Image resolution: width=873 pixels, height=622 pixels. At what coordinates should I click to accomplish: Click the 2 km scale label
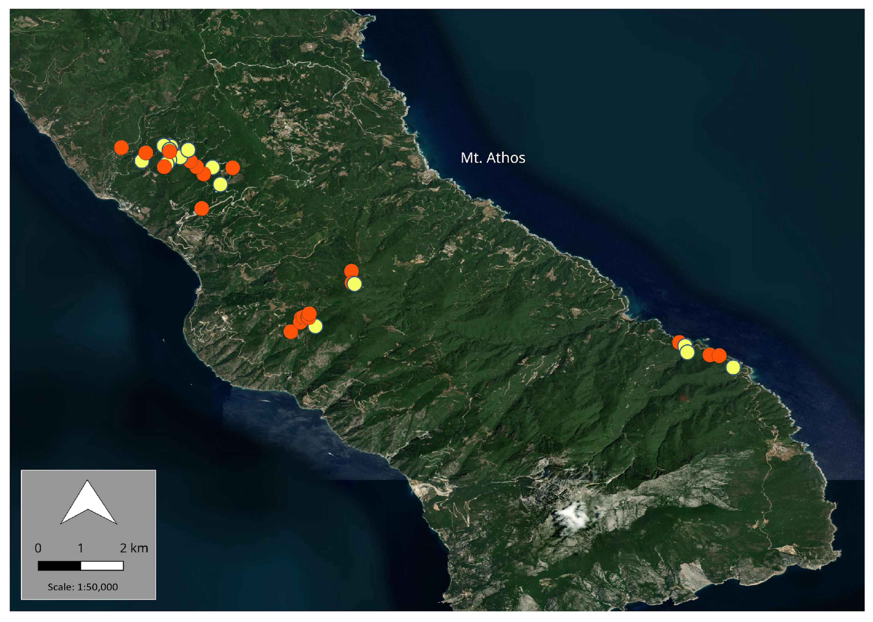point(134,548)
